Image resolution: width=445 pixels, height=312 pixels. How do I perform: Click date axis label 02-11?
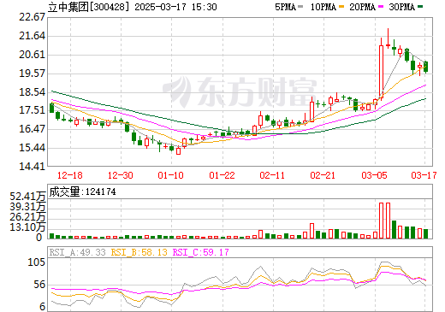(273, 175)
